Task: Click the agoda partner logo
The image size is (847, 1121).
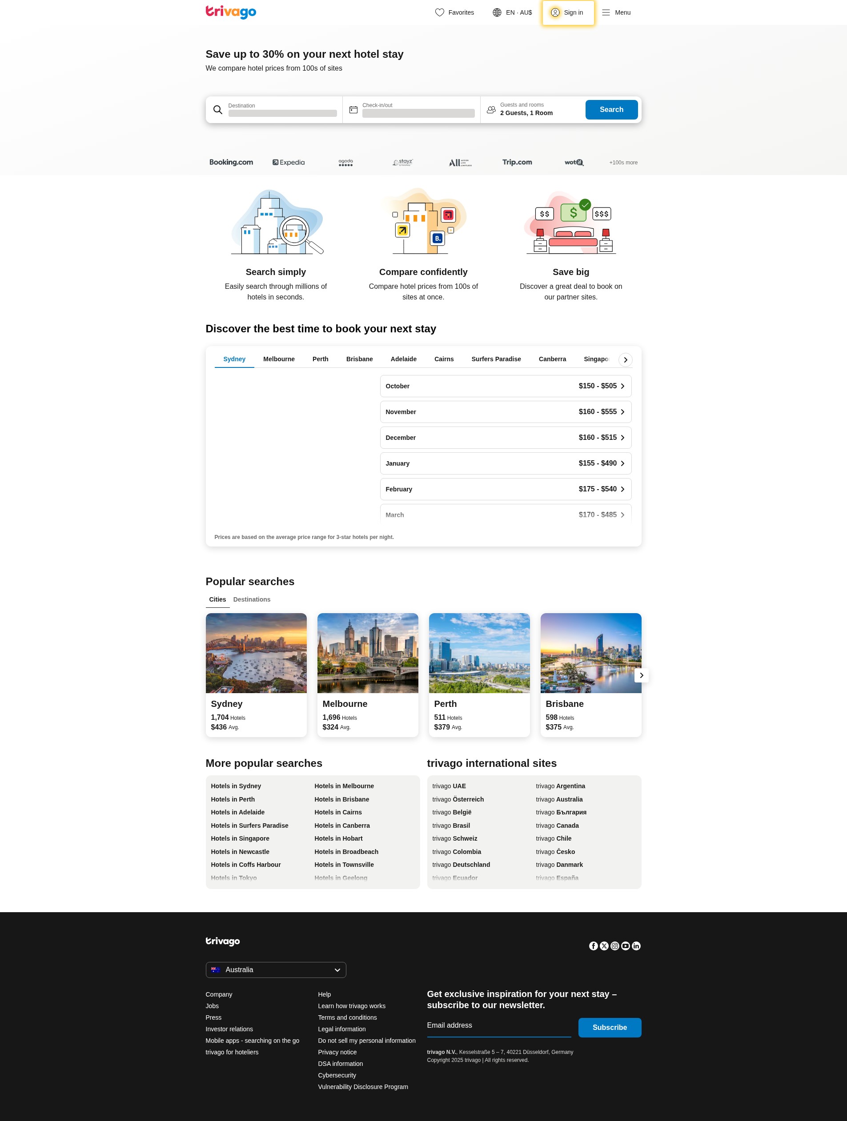Action: 345,162
